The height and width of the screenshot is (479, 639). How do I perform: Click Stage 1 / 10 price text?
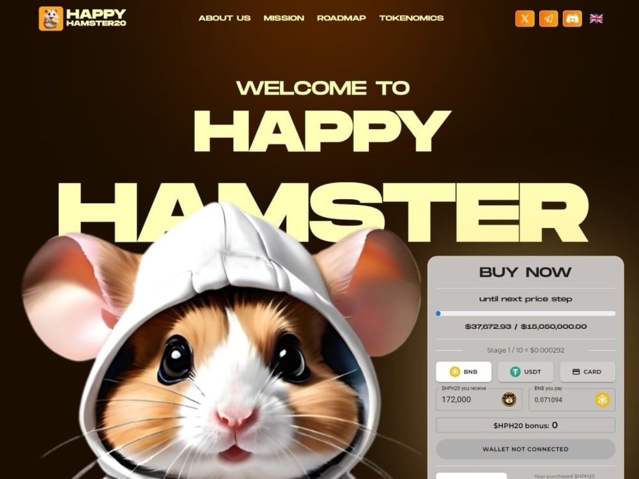[x=526, y=350]
